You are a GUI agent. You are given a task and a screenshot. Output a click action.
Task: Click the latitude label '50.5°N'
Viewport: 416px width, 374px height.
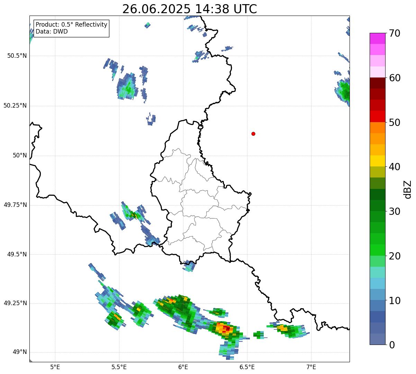(17, 56)
